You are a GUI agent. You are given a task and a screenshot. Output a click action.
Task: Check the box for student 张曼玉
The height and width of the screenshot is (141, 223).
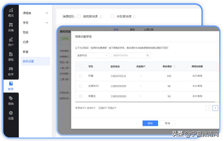(80, 96)
